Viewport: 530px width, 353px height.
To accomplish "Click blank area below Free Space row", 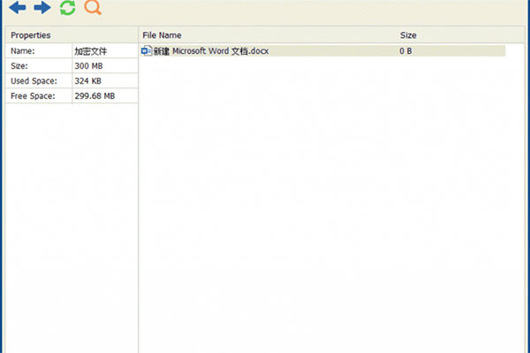I will (71, 221).
